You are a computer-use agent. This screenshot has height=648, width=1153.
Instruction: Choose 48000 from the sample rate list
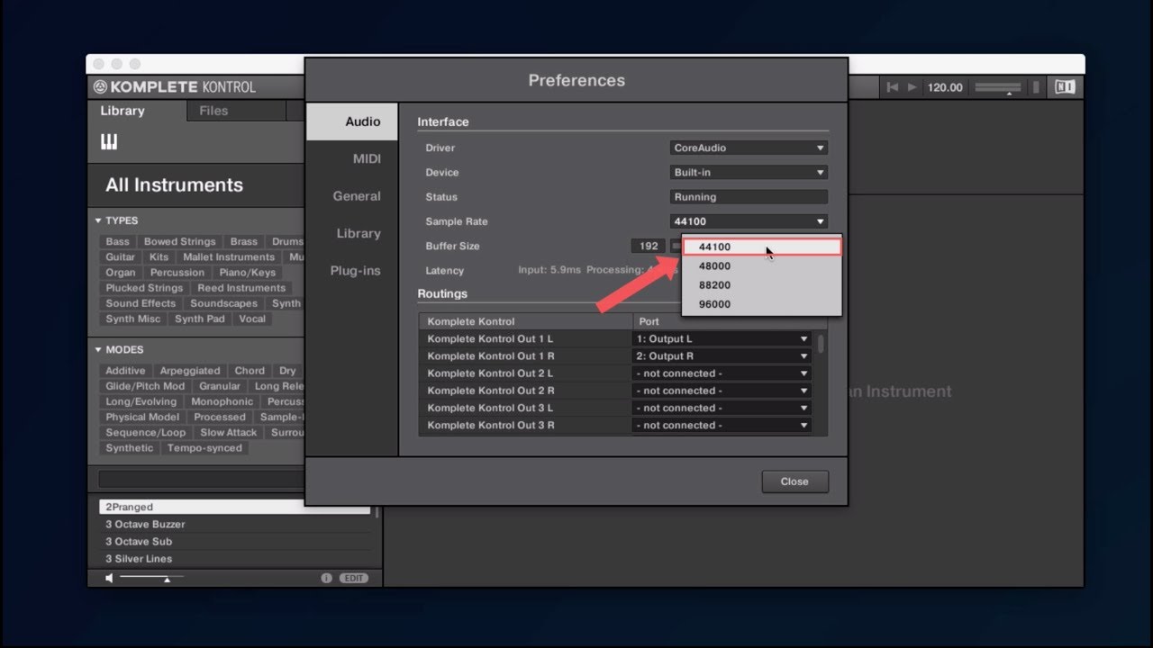pyautogui.click(x=762, y=266)
